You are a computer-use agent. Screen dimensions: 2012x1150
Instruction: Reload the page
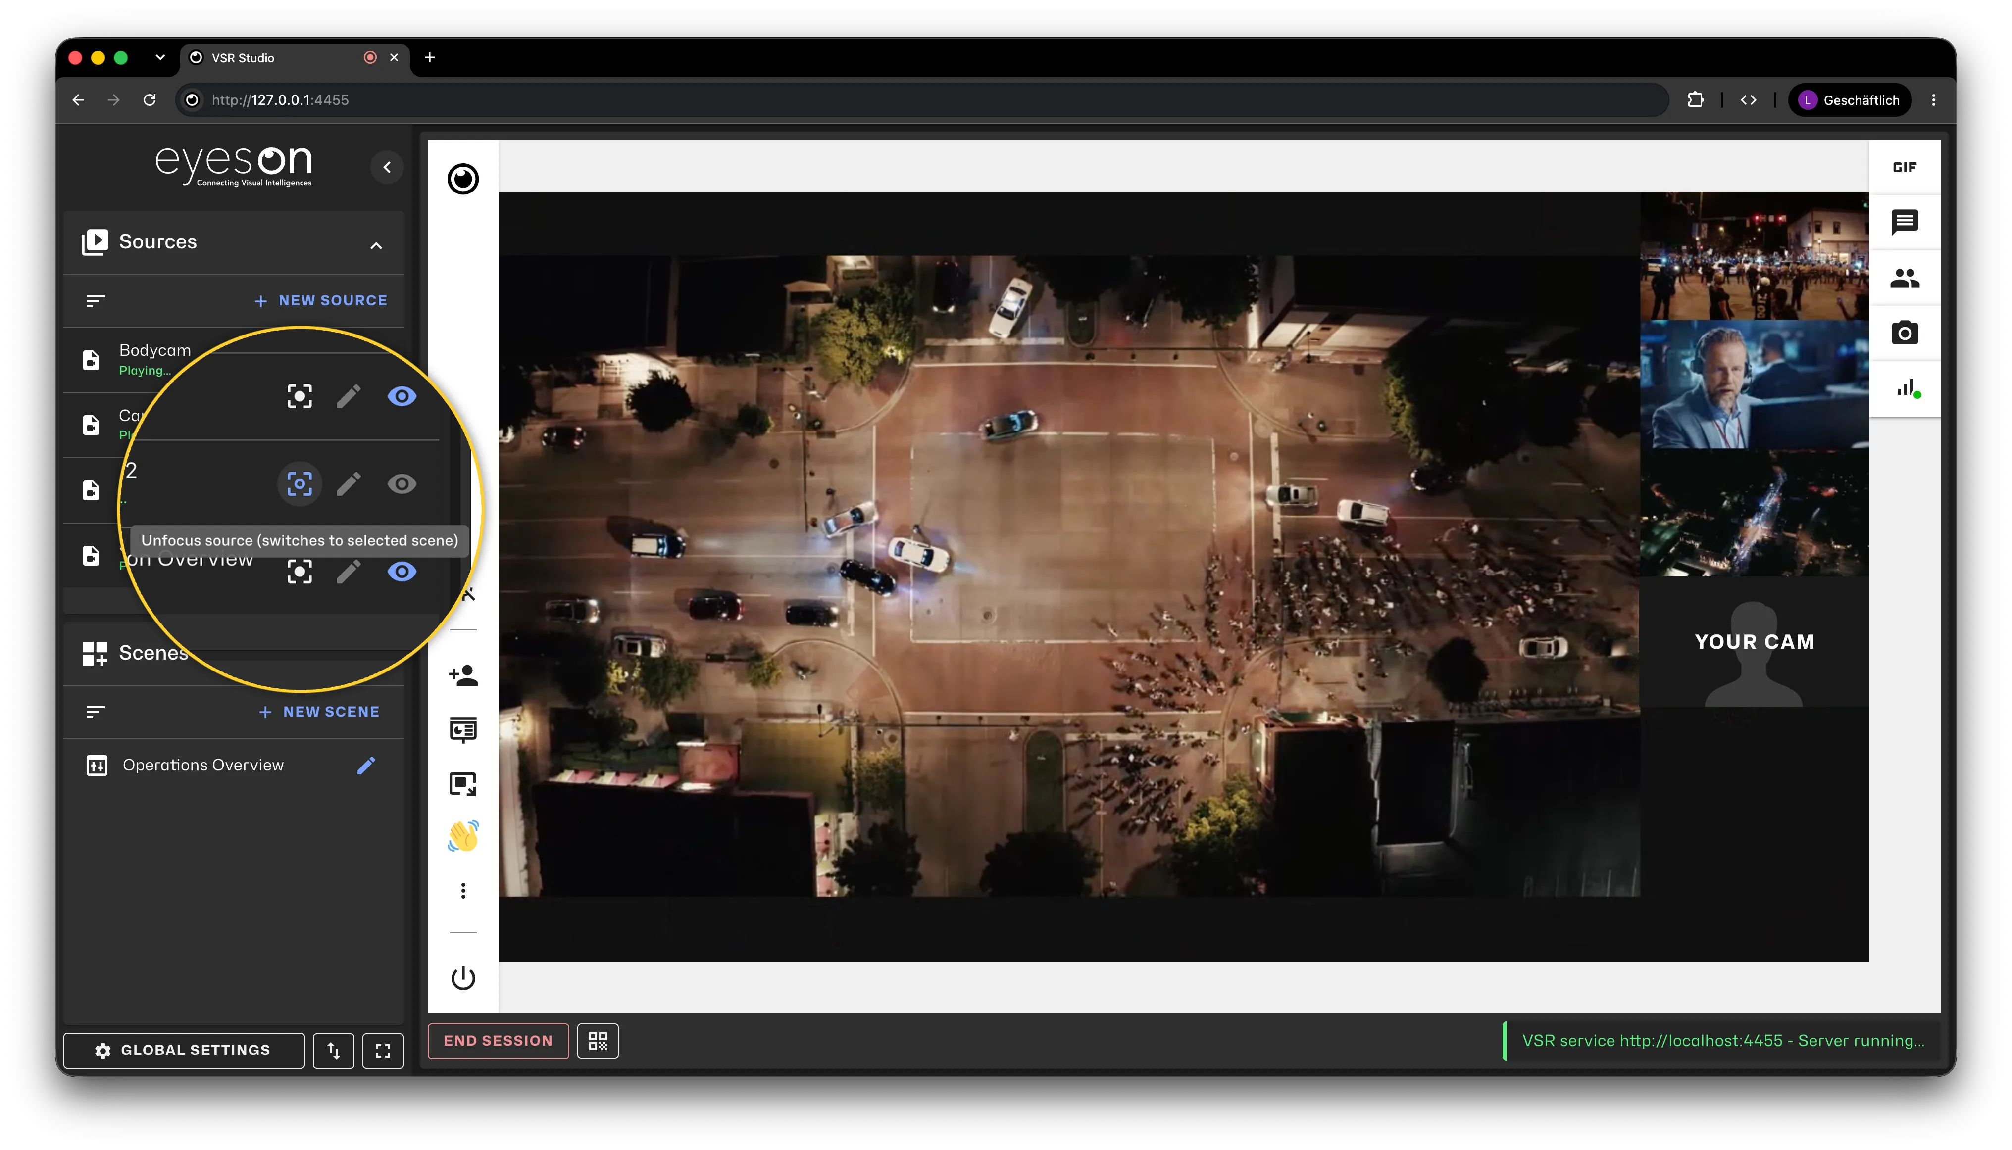150,100
